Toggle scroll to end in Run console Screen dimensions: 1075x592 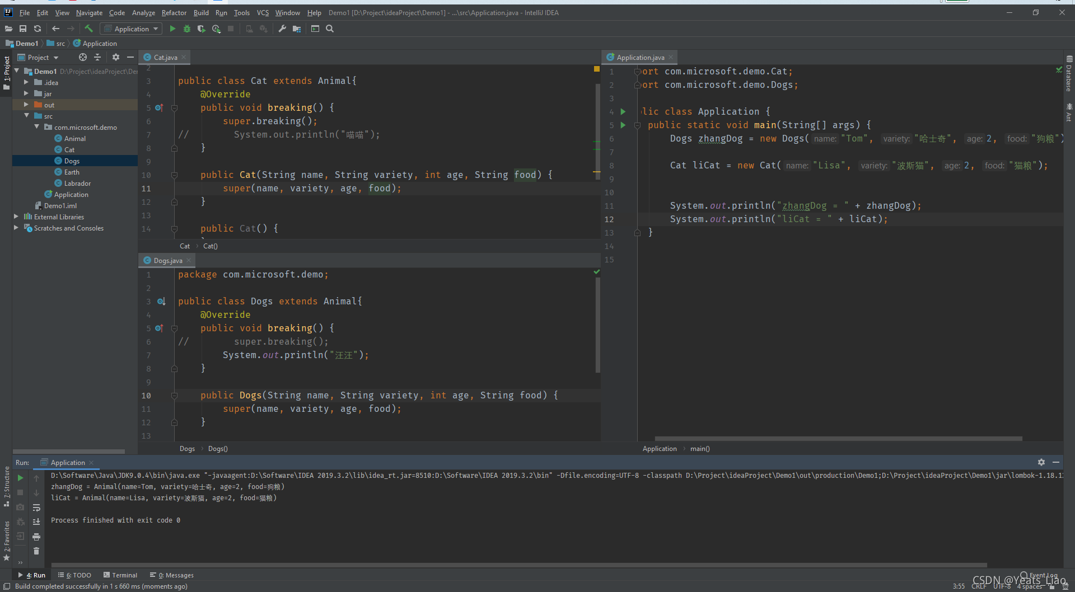[36, 521]
